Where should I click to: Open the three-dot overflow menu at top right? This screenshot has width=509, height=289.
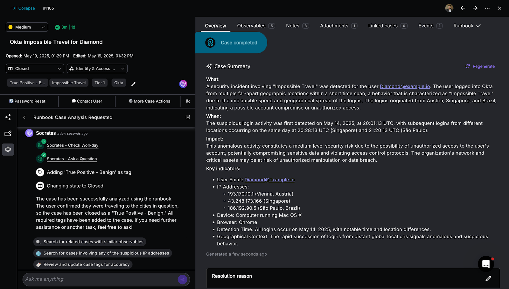[487, 8]
